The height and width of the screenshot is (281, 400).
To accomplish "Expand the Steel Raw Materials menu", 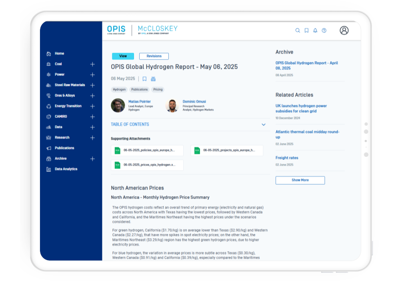I will point(92,85).
